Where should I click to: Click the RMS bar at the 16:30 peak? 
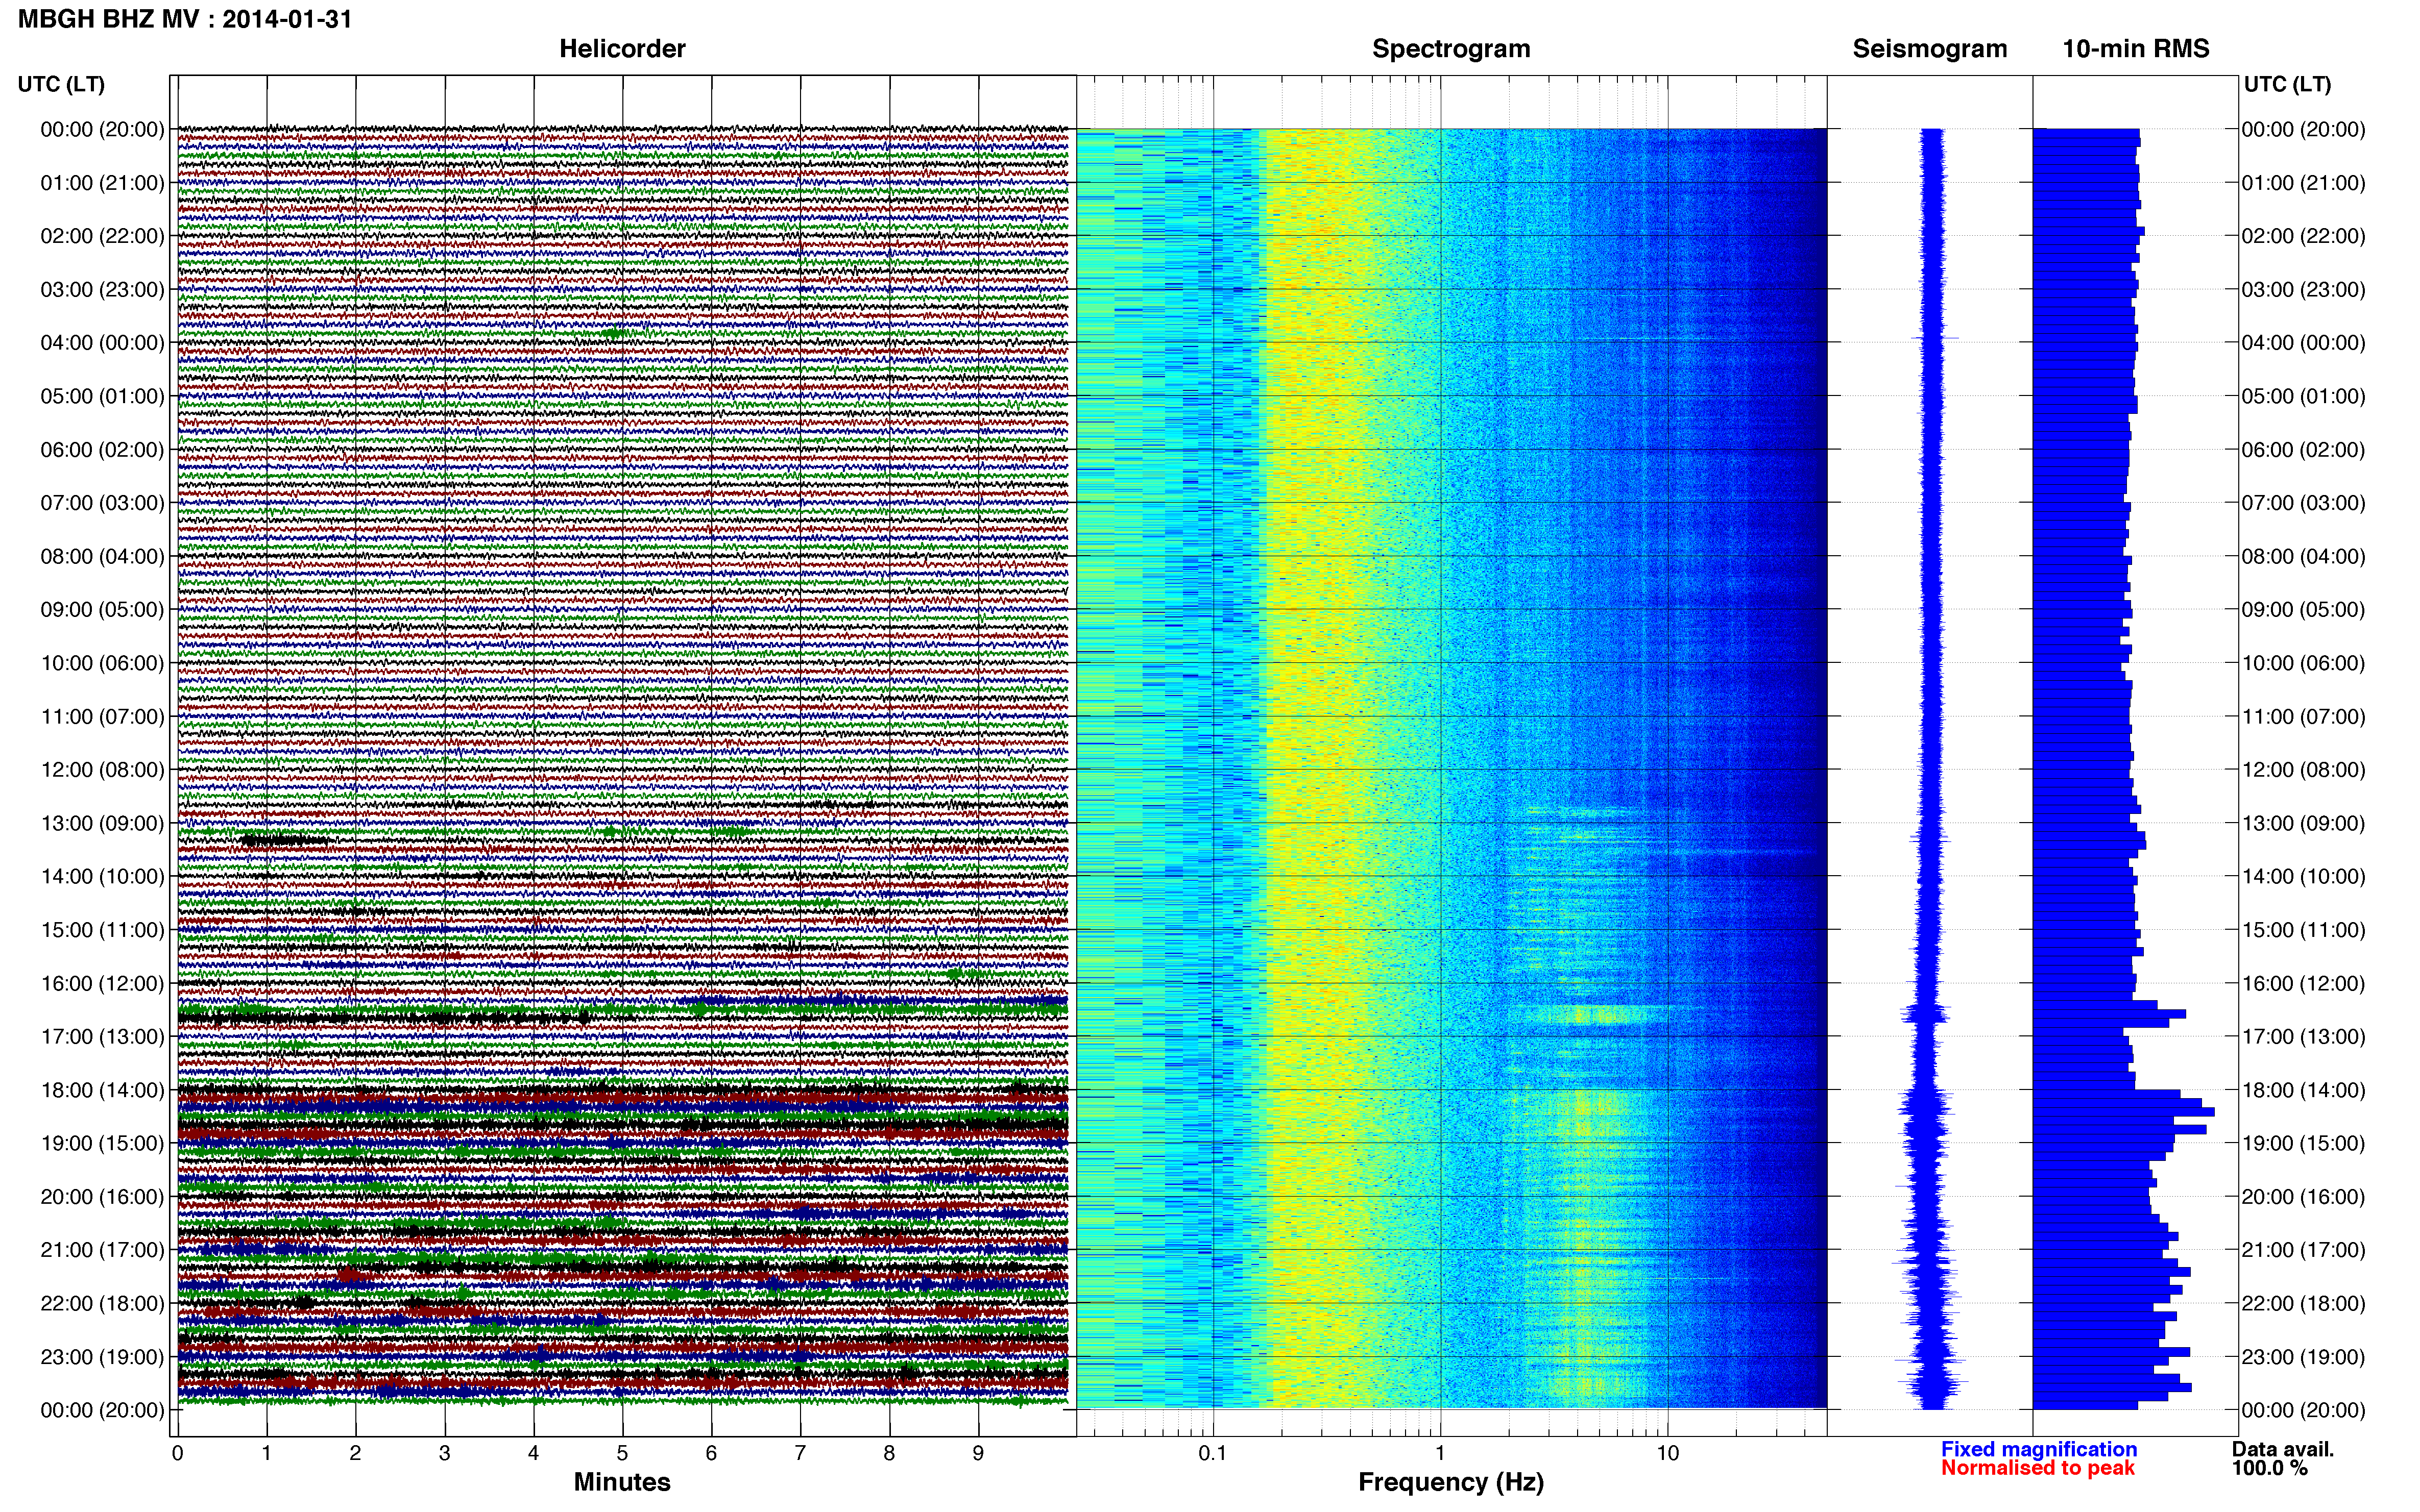[2109, 1014]
